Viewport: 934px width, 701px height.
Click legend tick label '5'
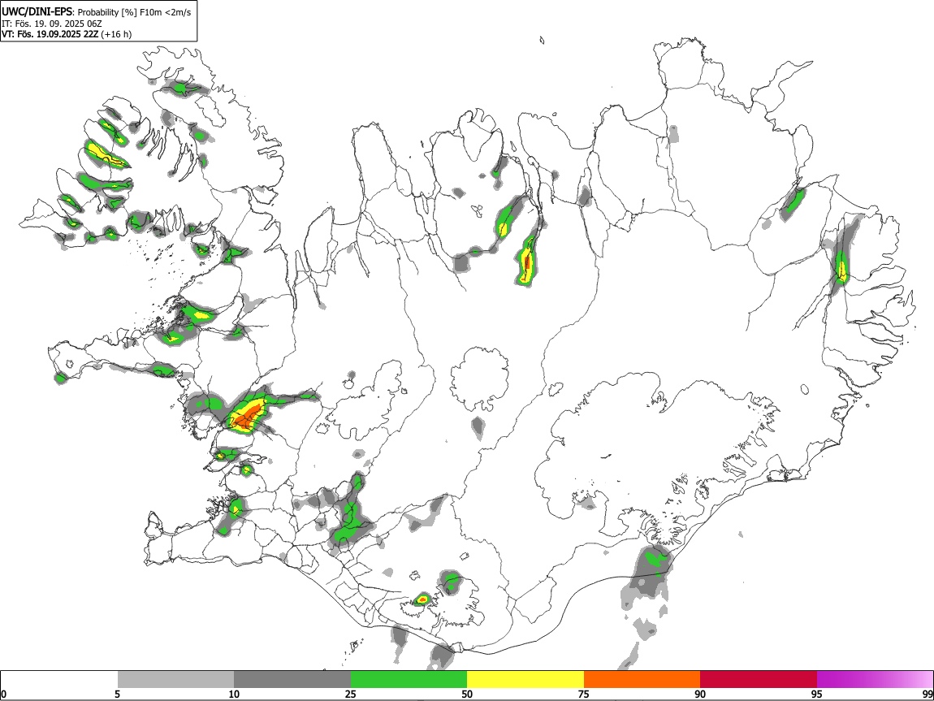pos(117,694)
